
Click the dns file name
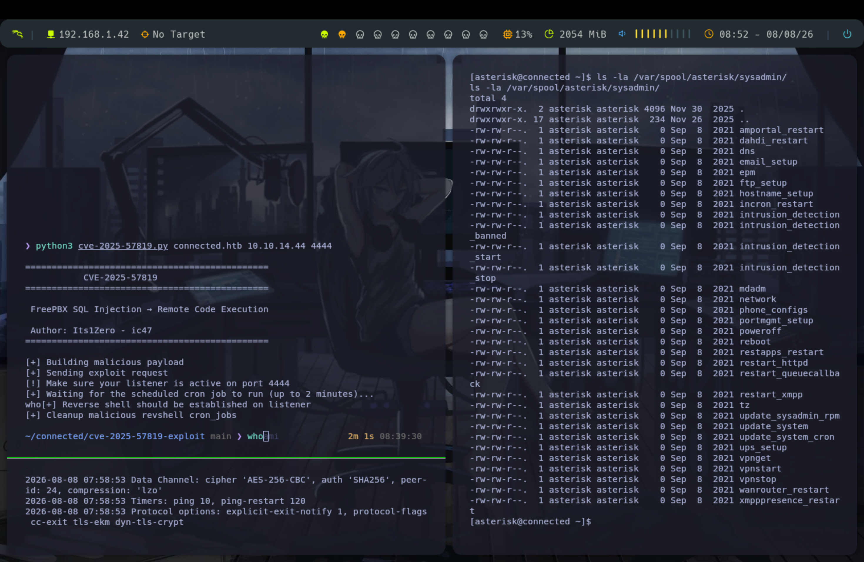point(747,151)
